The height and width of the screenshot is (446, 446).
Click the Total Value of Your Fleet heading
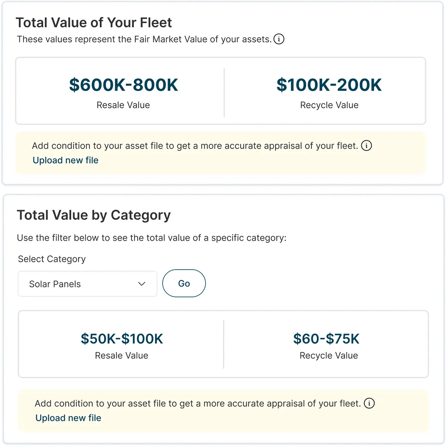[94, 23]
